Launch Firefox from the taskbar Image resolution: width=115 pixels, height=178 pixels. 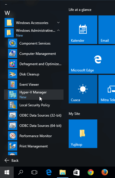(x=104, y=172)
